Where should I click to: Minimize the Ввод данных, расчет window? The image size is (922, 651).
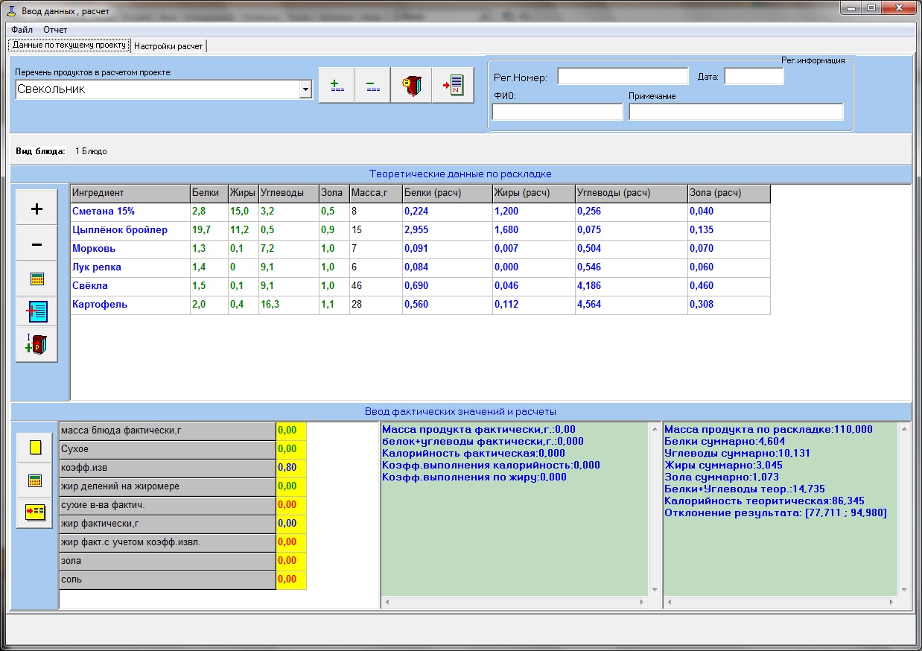pos(851,9)
